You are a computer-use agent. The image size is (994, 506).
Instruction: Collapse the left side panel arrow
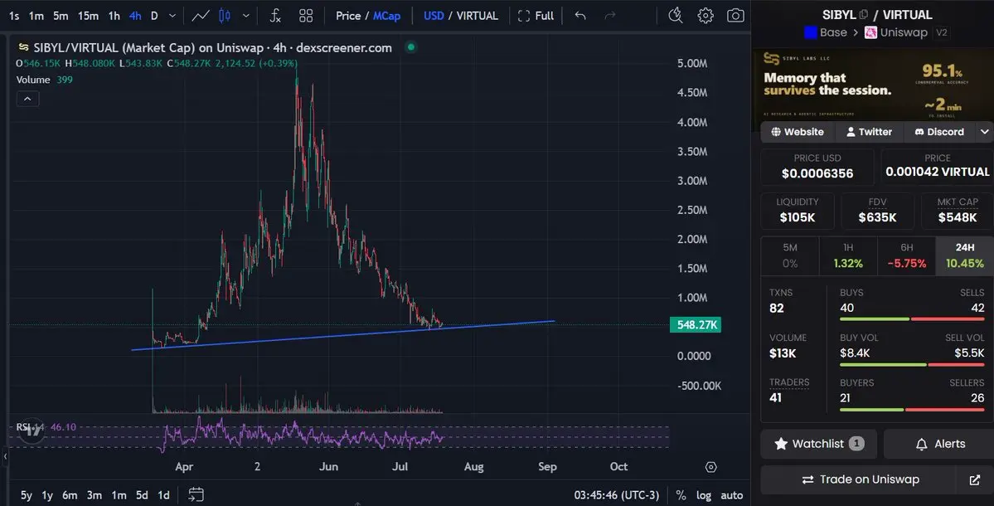pos(4,456)
